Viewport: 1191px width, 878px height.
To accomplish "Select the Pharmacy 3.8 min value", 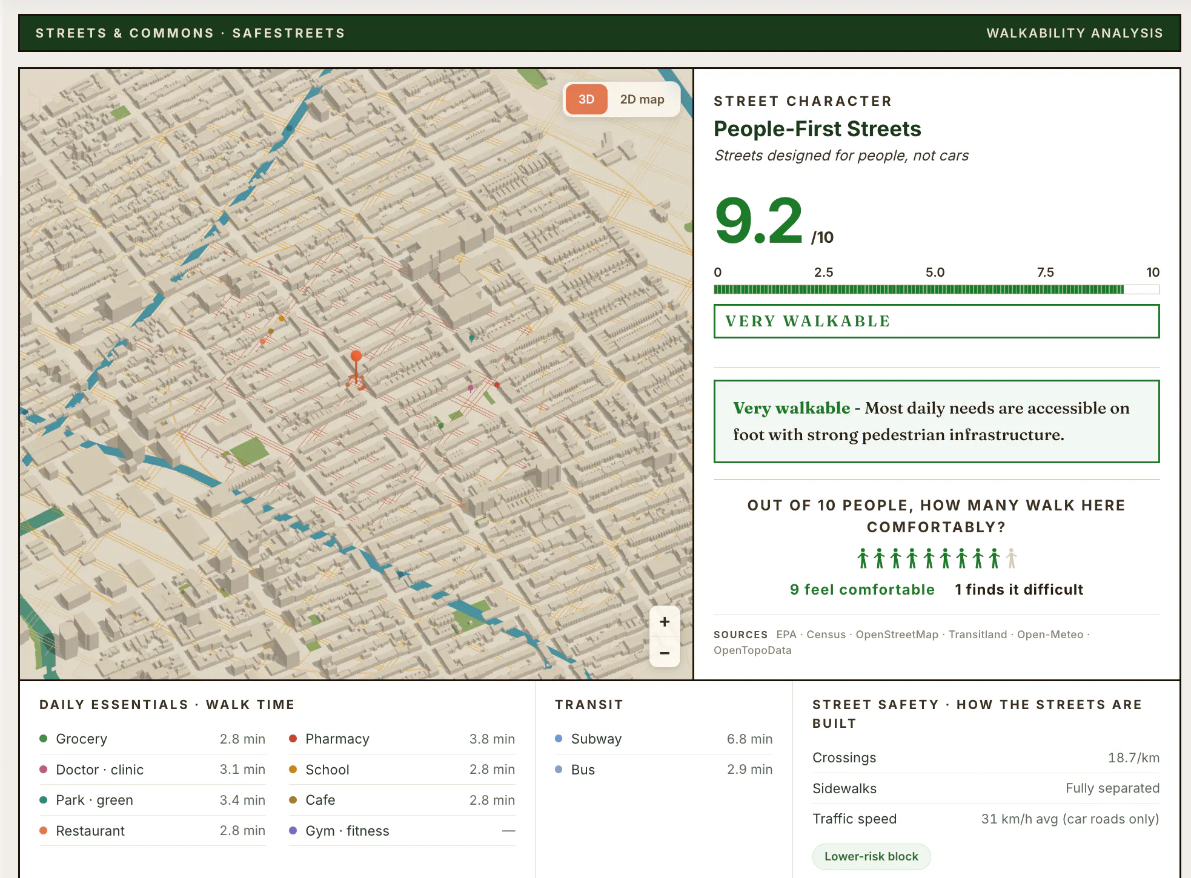I will [492, 739].
